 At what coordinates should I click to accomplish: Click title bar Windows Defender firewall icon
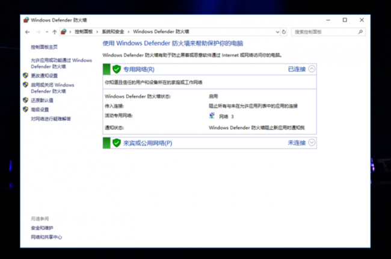(x=26, y=20)
